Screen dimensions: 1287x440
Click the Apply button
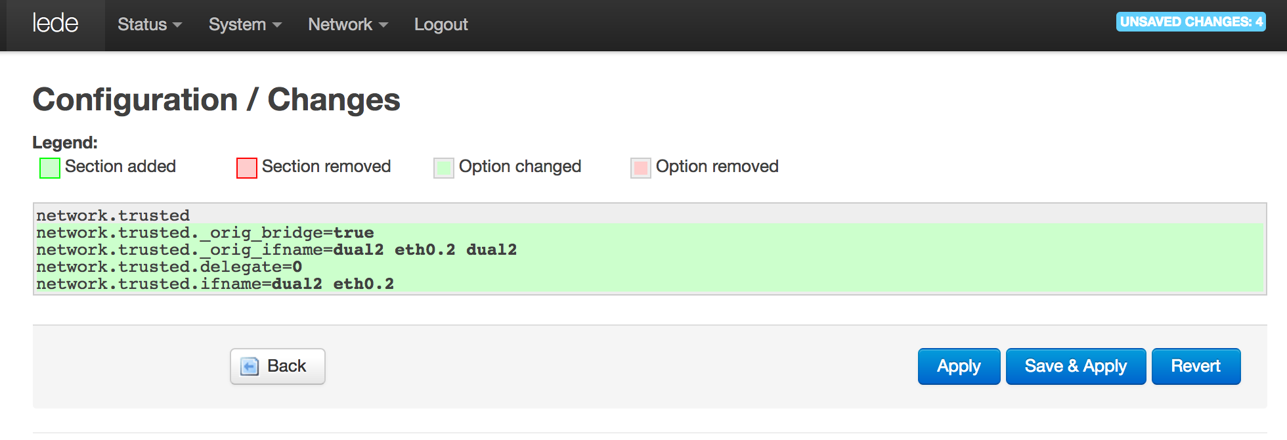tap(959, 366)
